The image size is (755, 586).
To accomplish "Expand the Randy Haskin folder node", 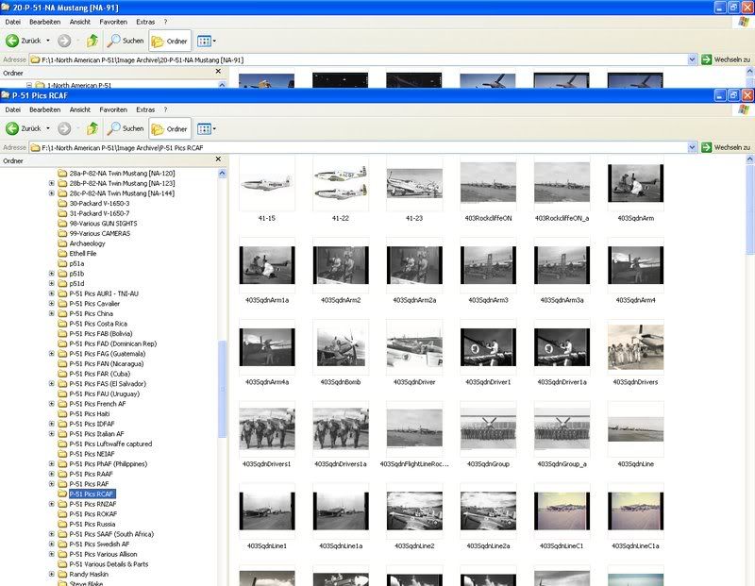I will [x=52, y=574].
